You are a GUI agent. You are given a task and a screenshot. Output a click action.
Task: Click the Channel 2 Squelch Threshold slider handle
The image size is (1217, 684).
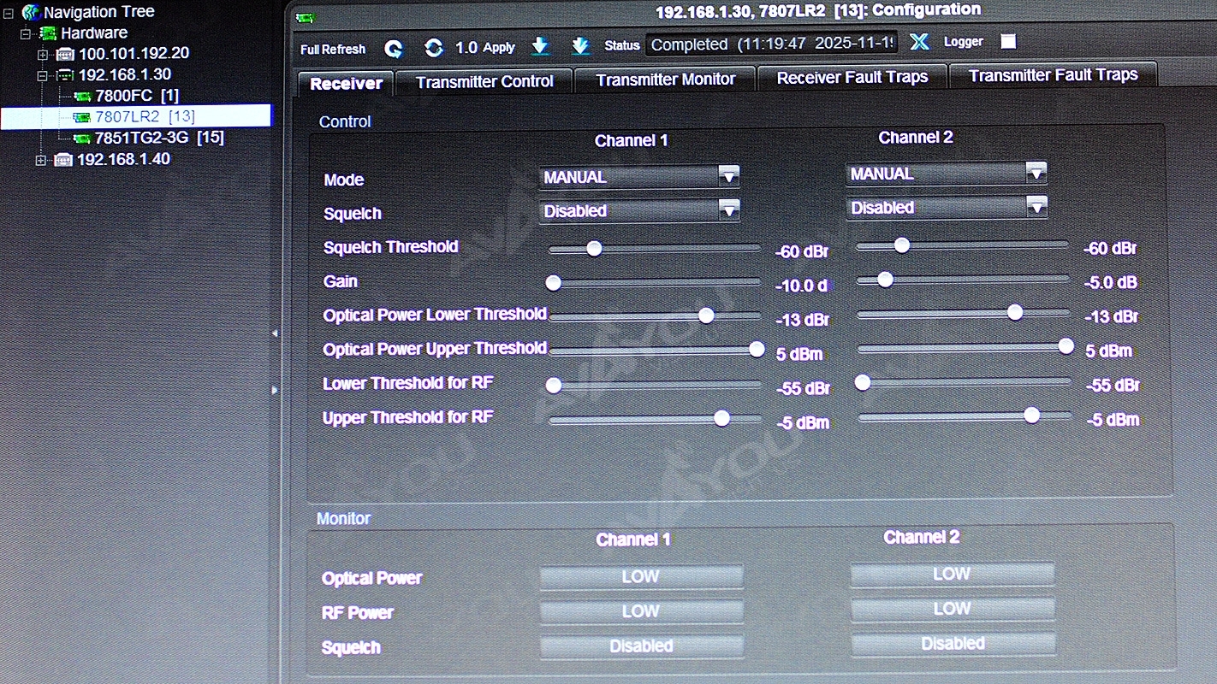901,245
